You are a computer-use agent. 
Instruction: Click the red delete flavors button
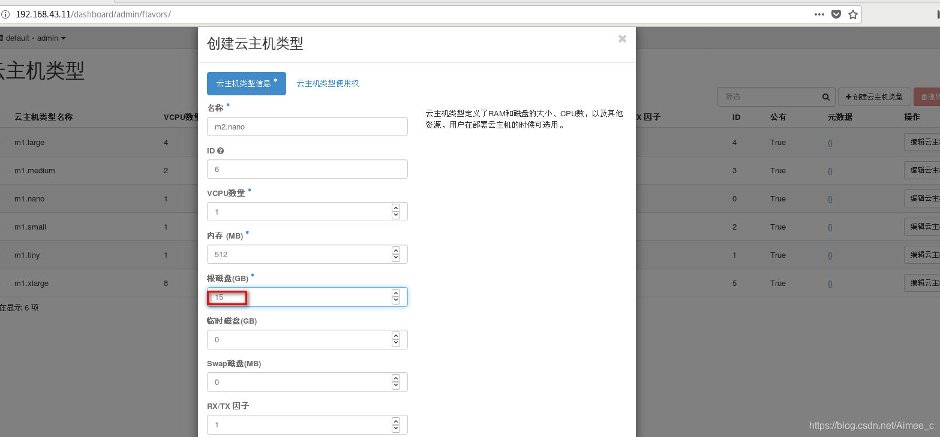[x=927, y=97]
